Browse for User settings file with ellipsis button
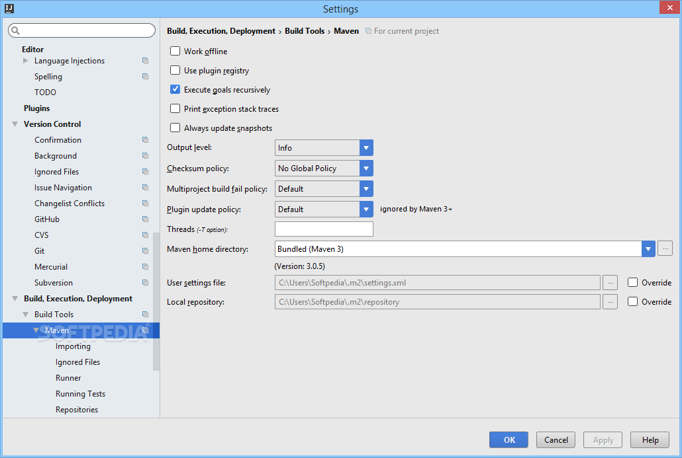 coord(610,283)
